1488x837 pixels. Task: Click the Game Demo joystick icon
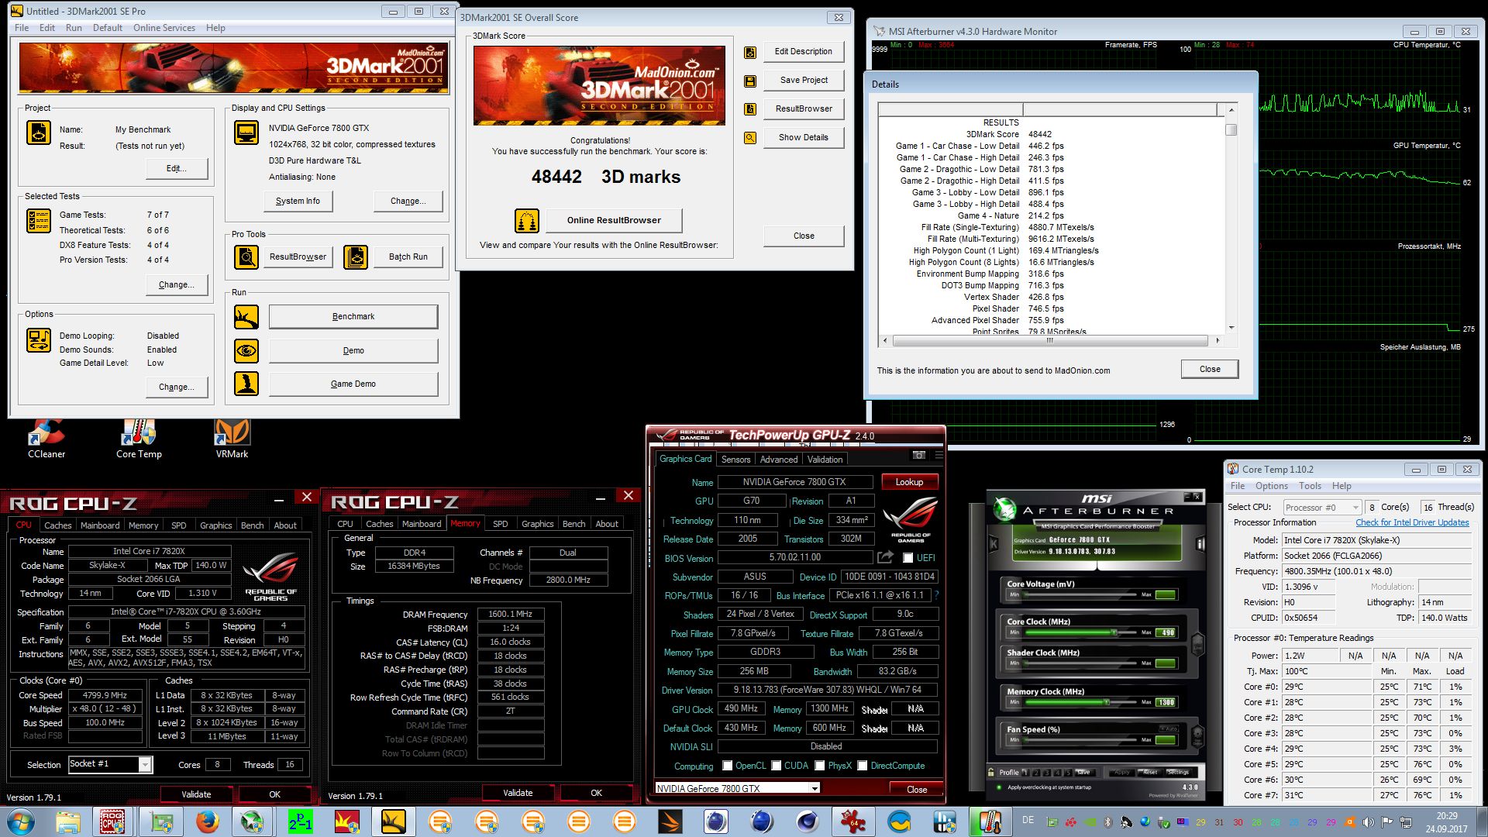coord(246,384)
